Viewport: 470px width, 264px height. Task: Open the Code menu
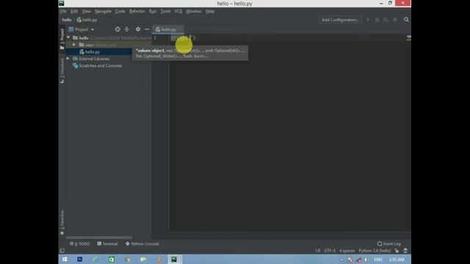[120, 11]
